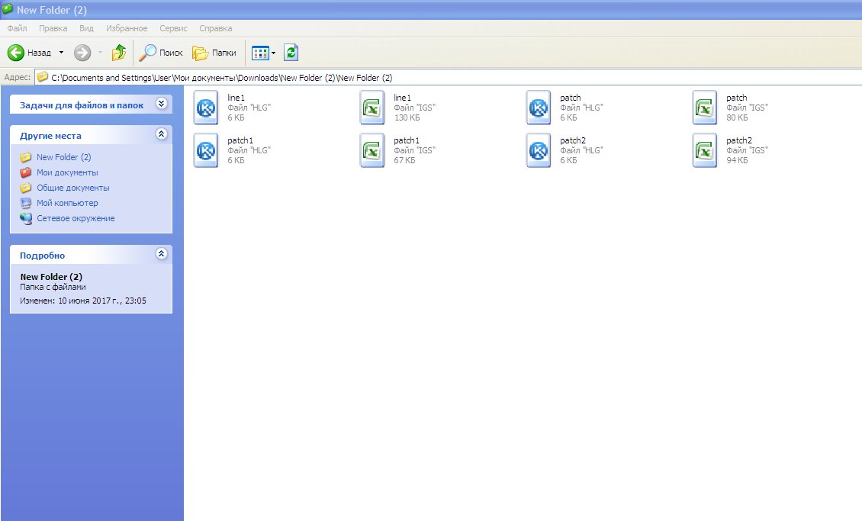Open the Файл menu
862x521 pixels.
[x=17, y=28]
